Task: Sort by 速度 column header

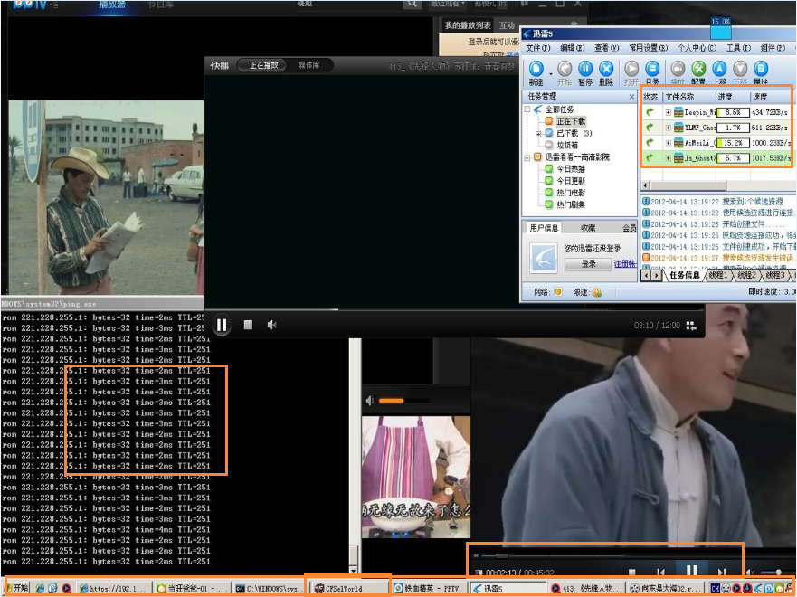Action: tap(771, 97)
